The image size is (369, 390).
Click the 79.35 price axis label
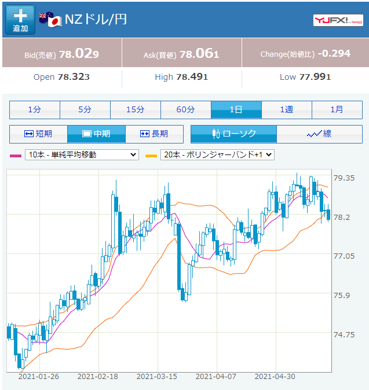[344, 178]
